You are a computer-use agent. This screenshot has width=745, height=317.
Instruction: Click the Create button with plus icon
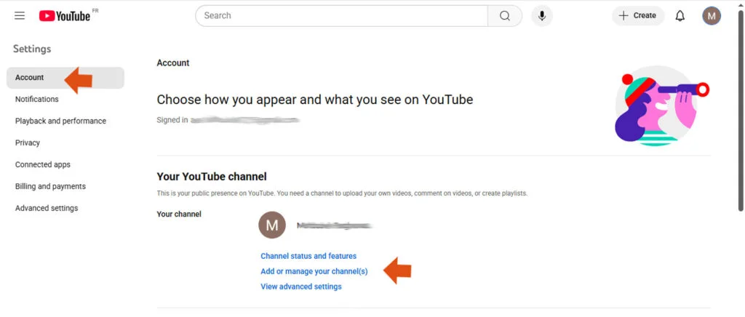637,16
